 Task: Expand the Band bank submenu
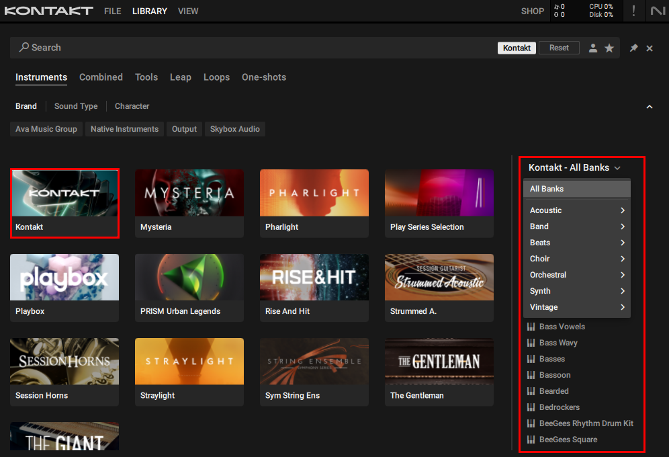(577, 226)
